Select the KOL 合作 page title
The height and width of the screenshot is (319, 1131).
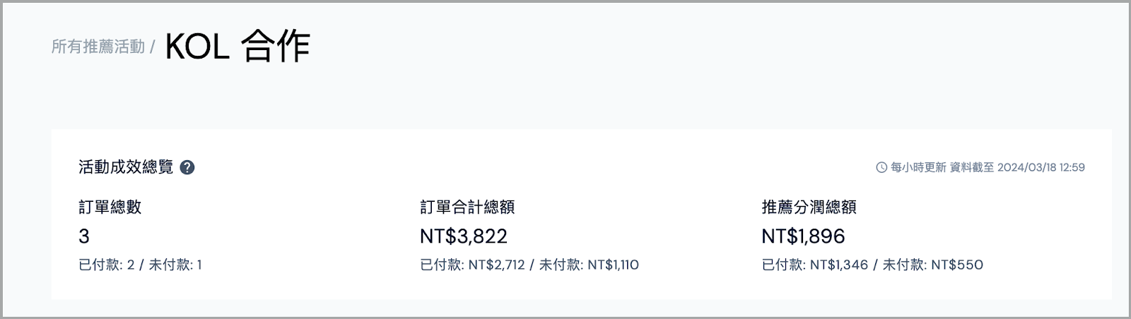click(x=238, y=47)
